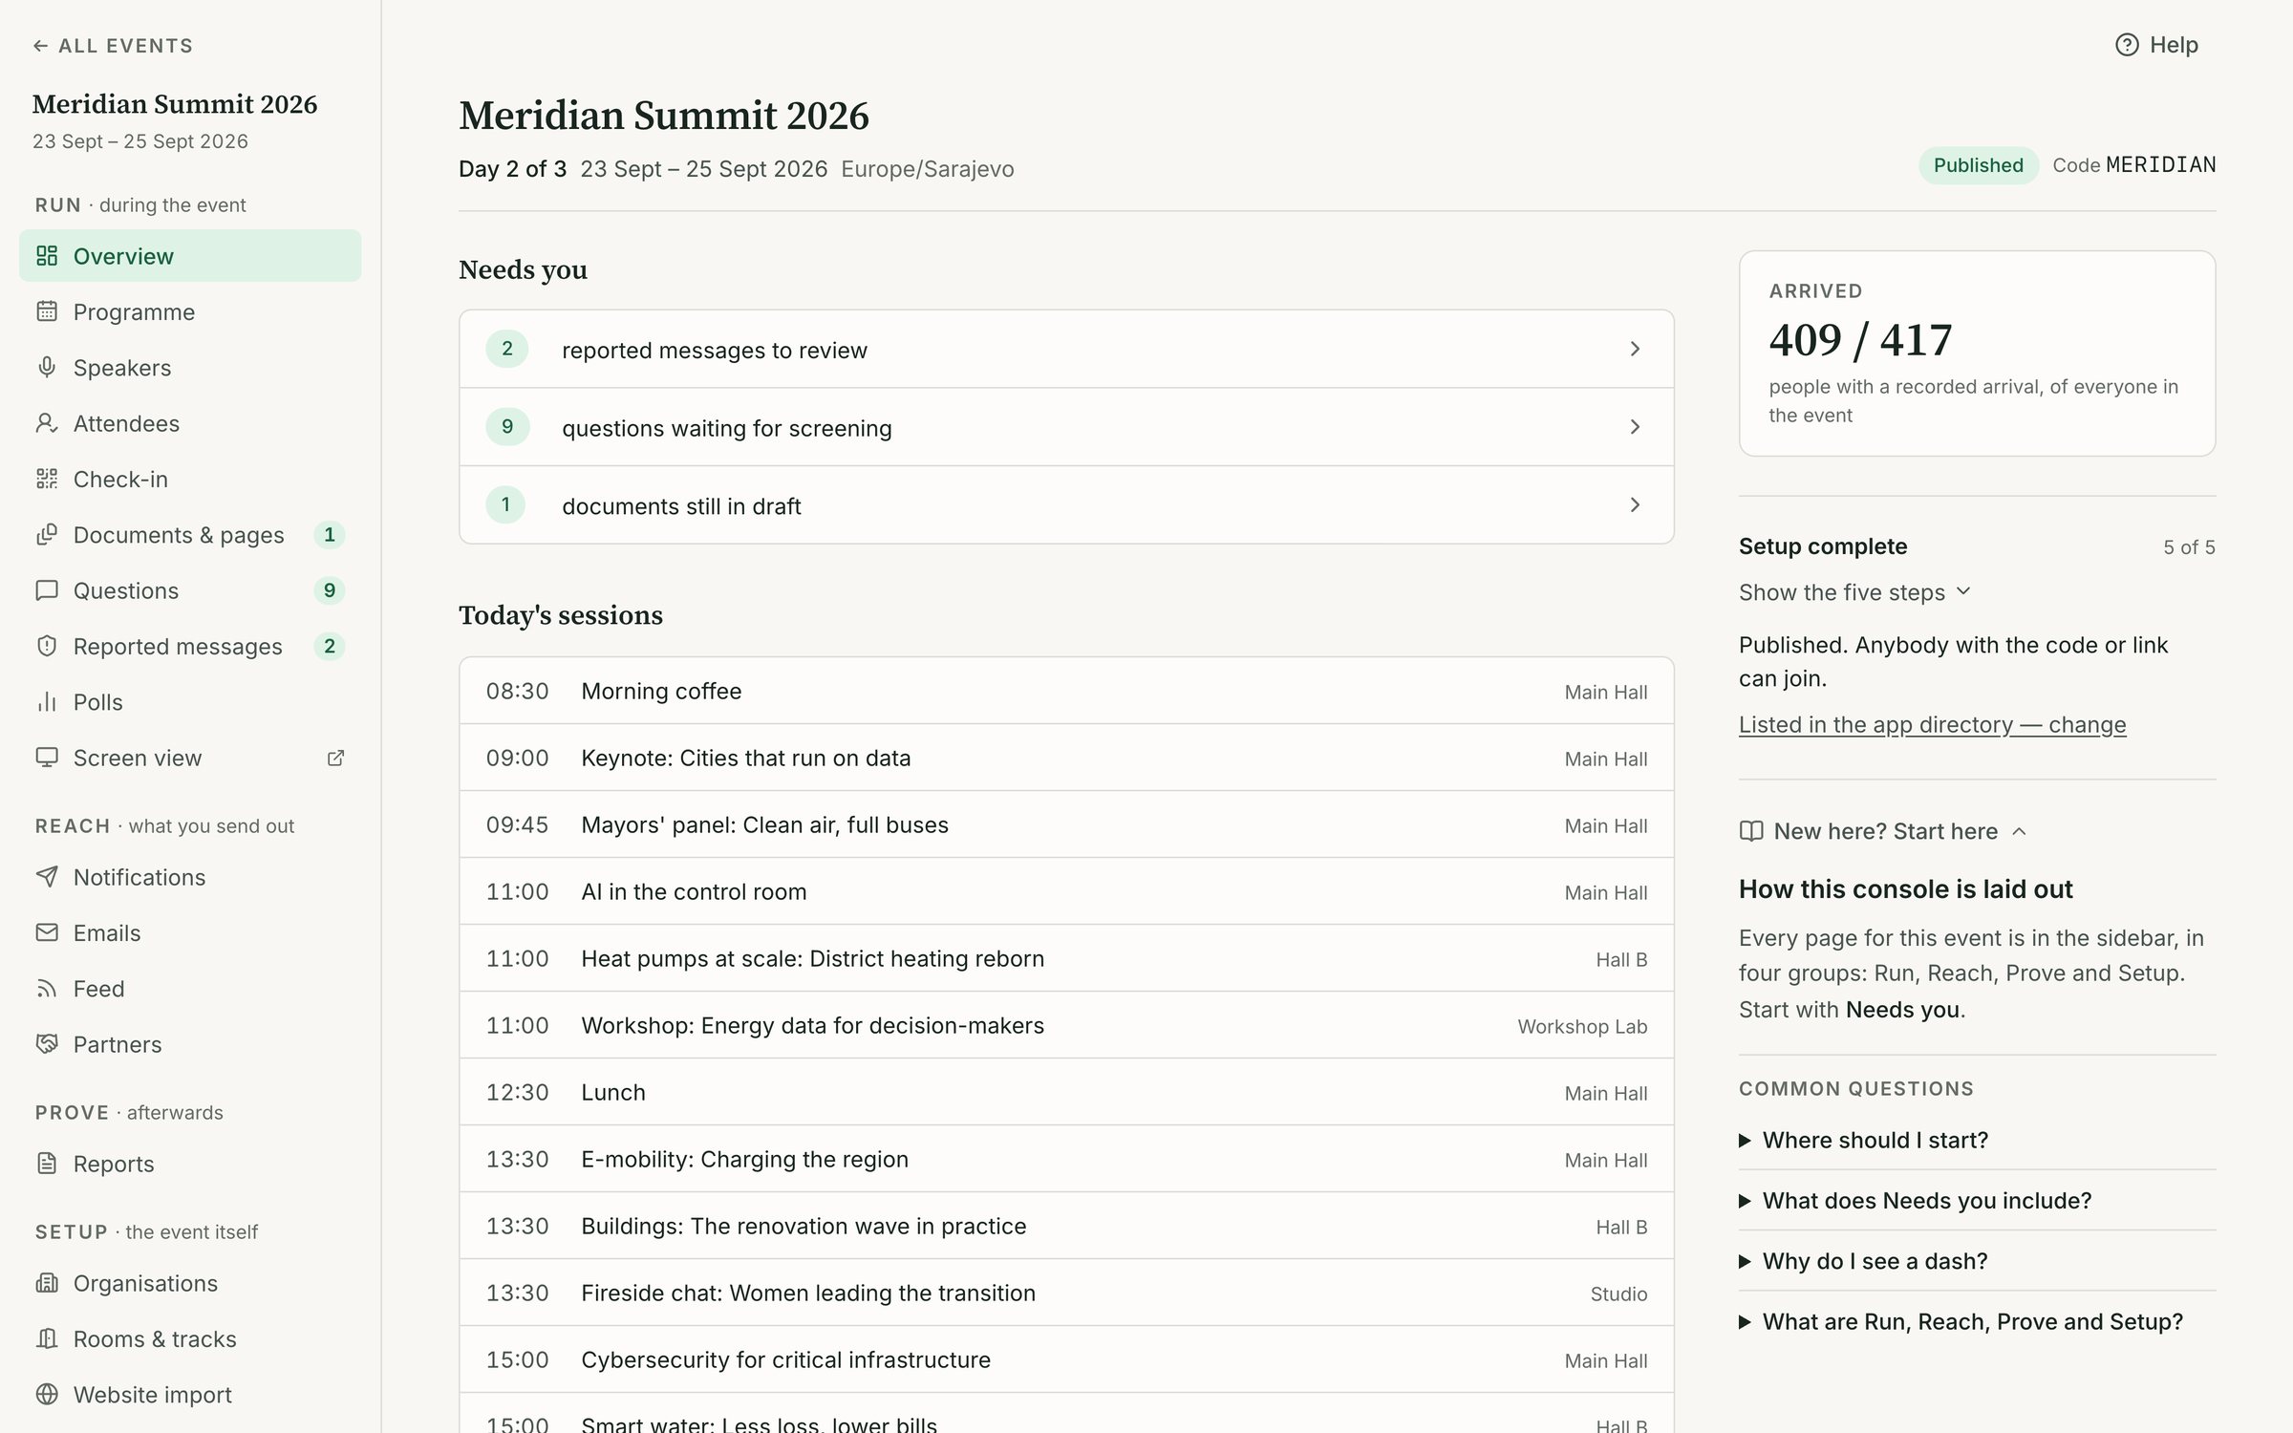
Task: Open AI in the control room session
Action: pos(1066,891)
